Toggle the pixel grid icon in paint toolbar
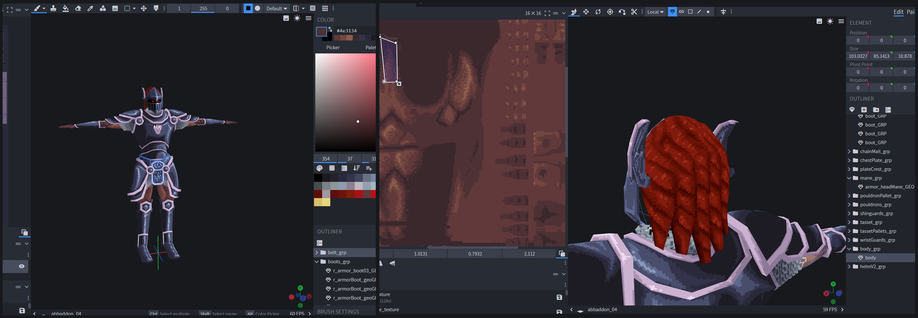Viewport: 918px width, 318px height. (325, 8)
